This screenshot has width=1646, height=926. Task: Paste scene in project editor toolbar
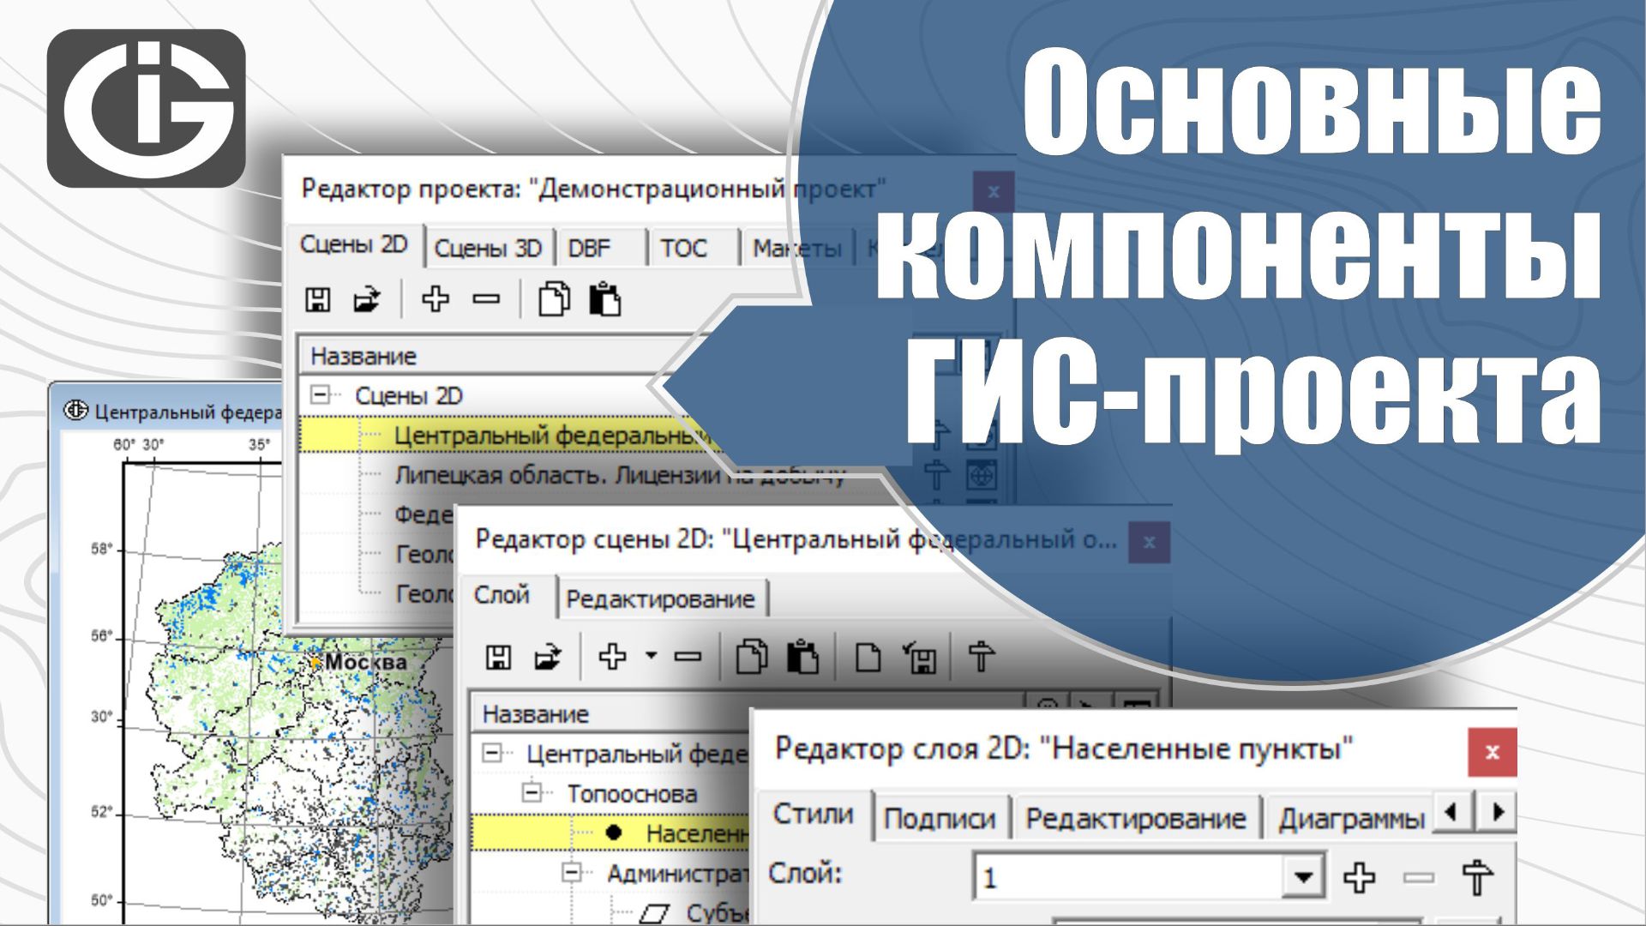[605, 299]
